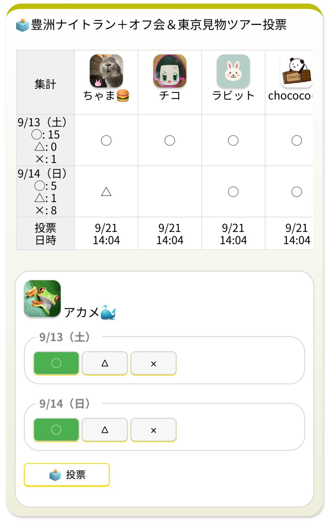The height and width of the screenshot is (521, 329).
Task: Click the 集計 header cell
Action: click(45, 84)
